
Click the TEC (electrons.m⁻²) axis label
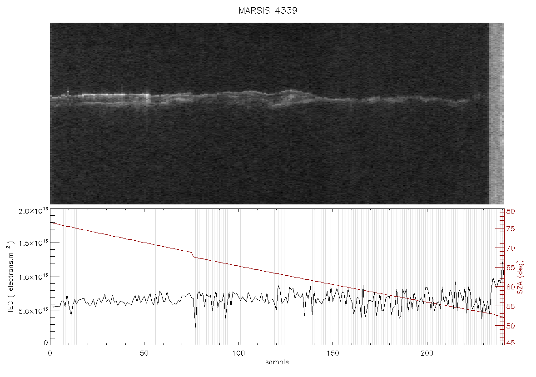(x=10, y=277)
